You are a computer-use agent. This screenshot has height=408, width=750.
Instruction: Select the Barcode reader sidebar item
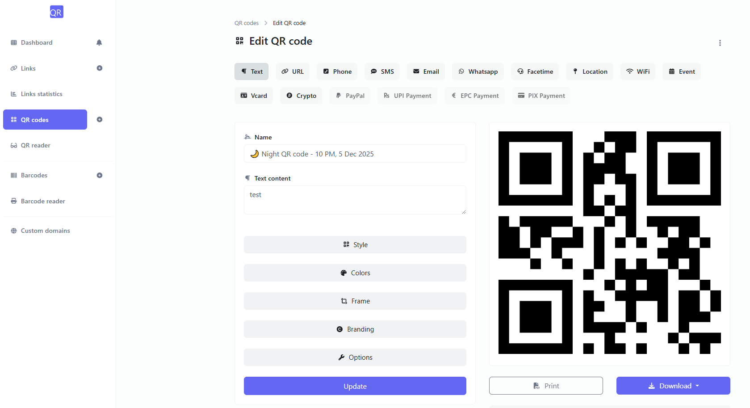coord(43,201)
